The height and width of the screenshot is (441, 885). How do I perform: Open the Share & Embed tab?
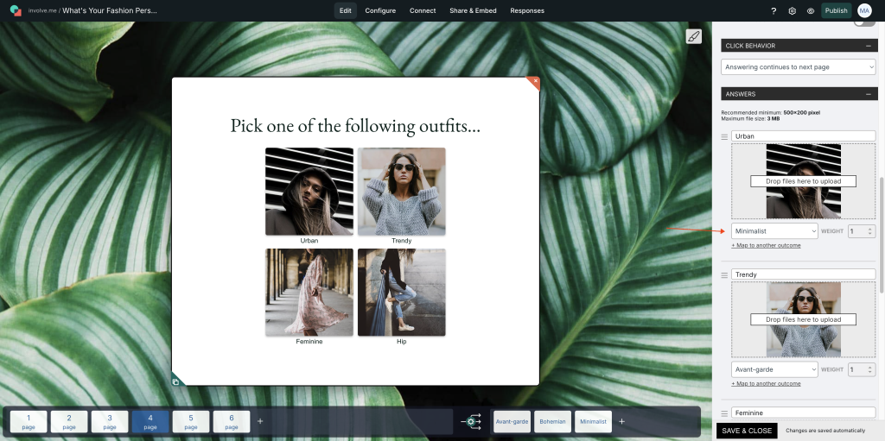coord(473,10)
